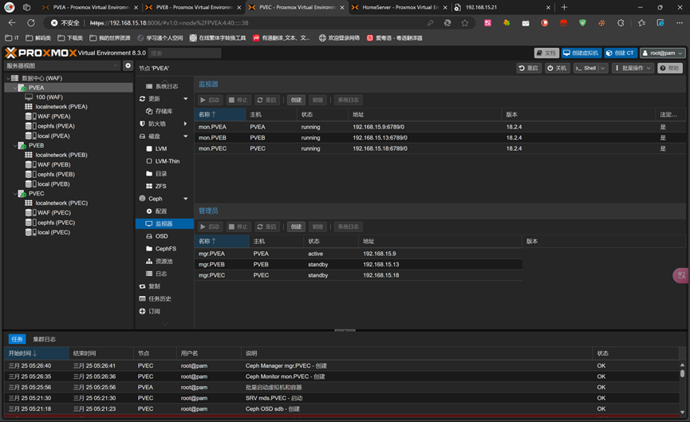Click the task log scrollbar
This screenshot has height=422, width=690.
coord(682,373)
